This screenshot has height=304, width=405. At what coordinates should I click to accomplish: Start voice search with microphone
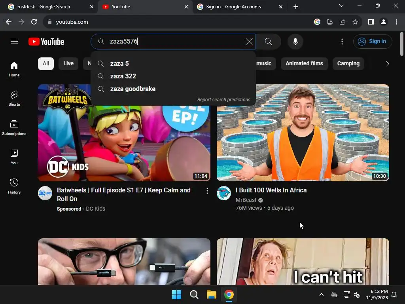point(295,41)
